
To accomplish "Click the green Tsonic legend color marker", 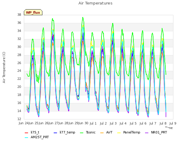I will [81, 133].
